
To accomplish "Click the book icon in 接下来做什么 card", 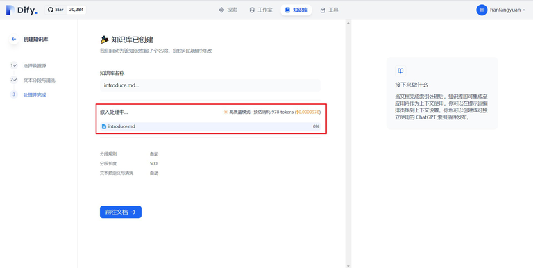I will (400, 71).
